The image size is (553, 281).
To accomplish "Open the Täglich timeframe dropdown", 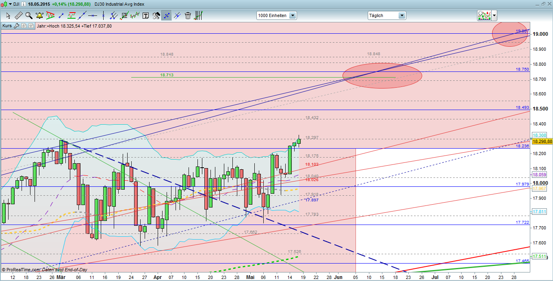I will coord(386,15).
